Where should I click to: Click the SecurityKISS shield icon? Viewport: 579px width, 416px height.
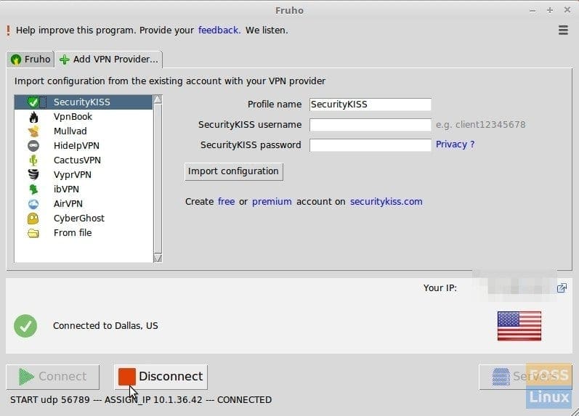tap(33, 102)
